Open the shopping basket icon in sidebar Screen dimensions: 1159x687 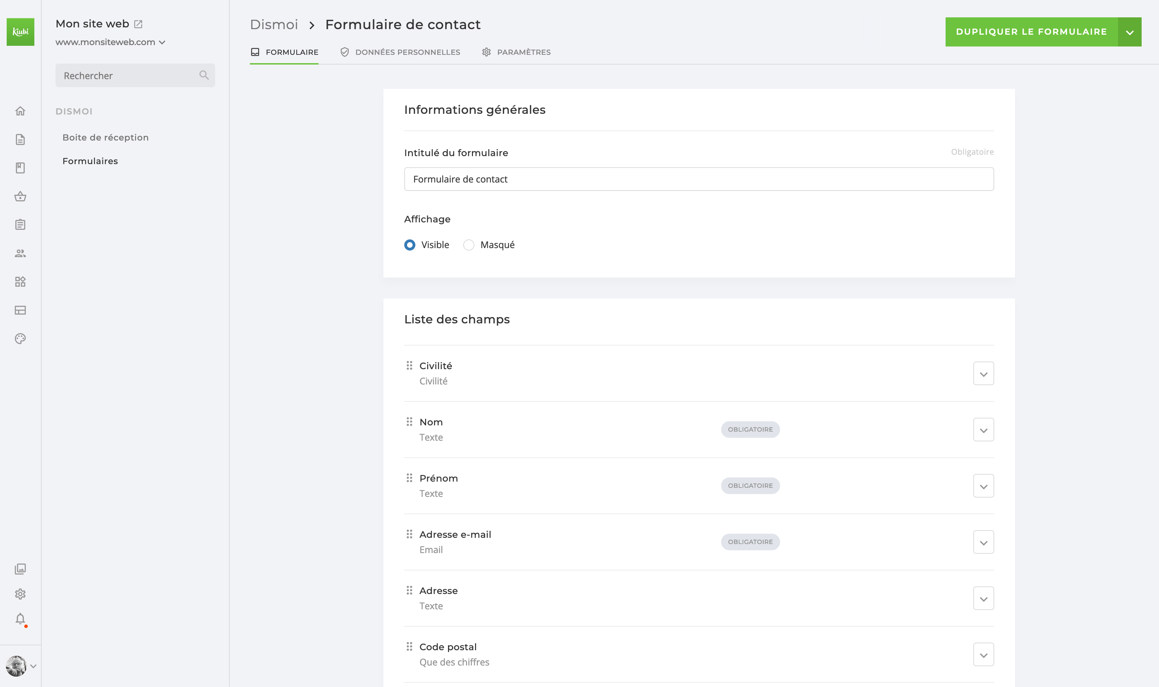[20, 196]
